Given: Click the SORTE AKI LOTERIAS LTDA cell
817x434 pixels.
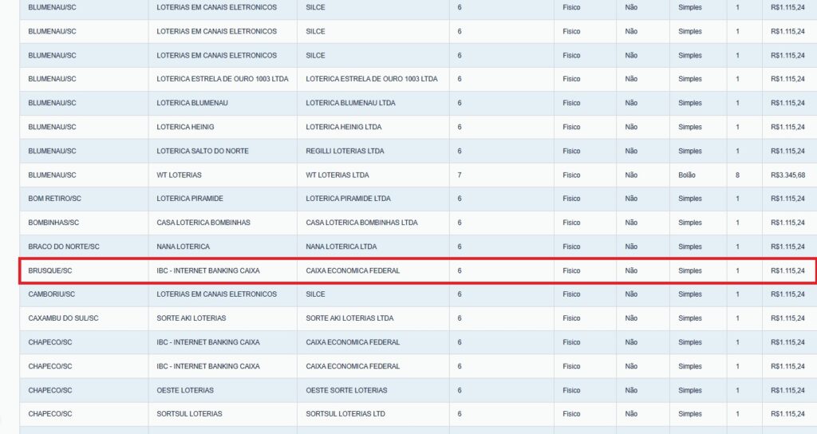Looking at the screenshot, I should pos(349,318).
